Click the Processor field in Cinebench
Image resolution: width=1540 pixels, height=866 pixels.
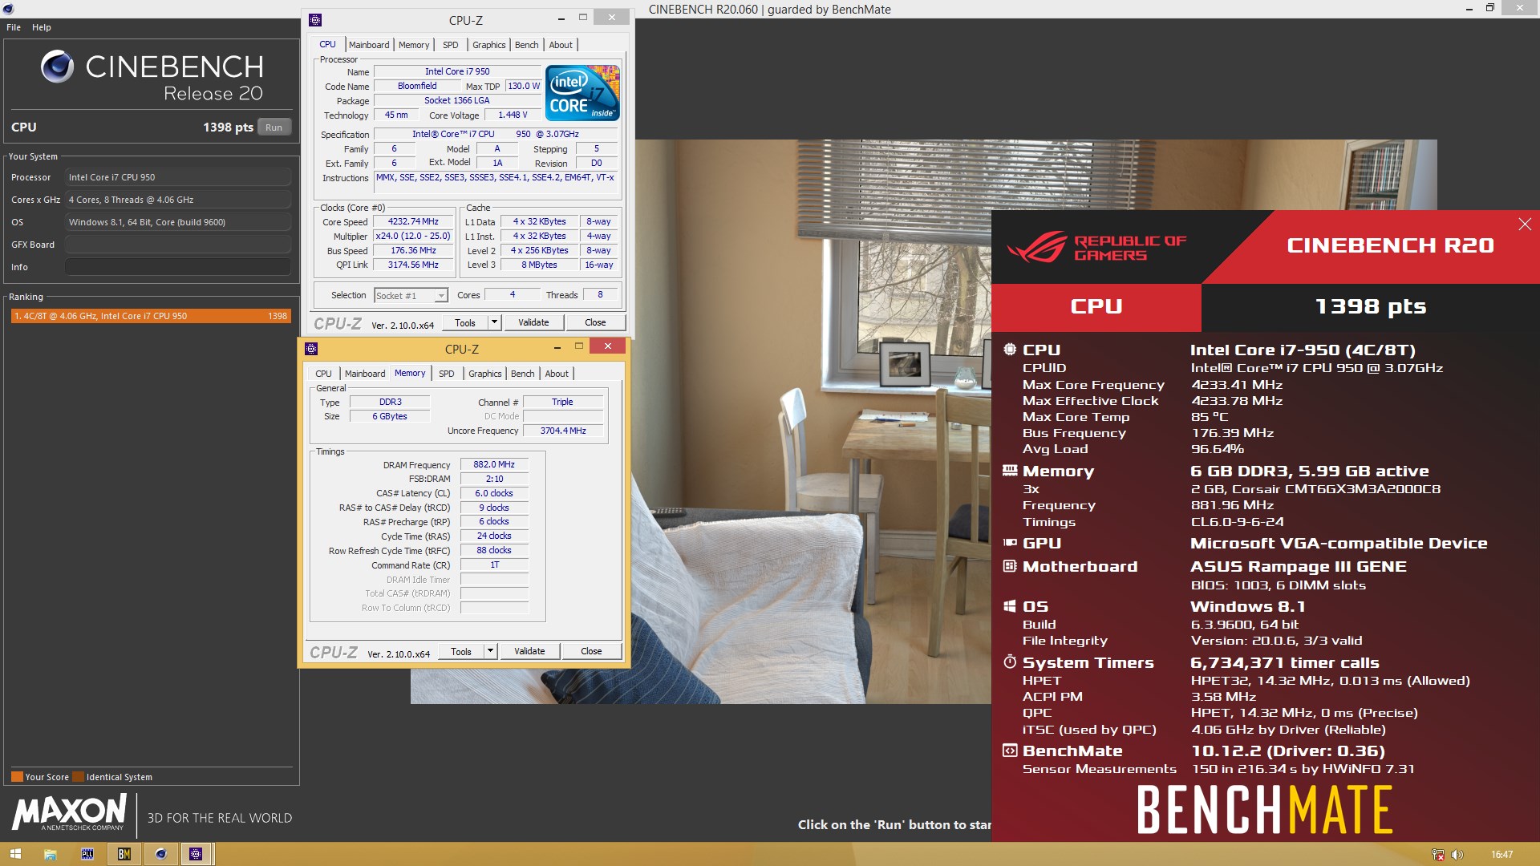178,177
